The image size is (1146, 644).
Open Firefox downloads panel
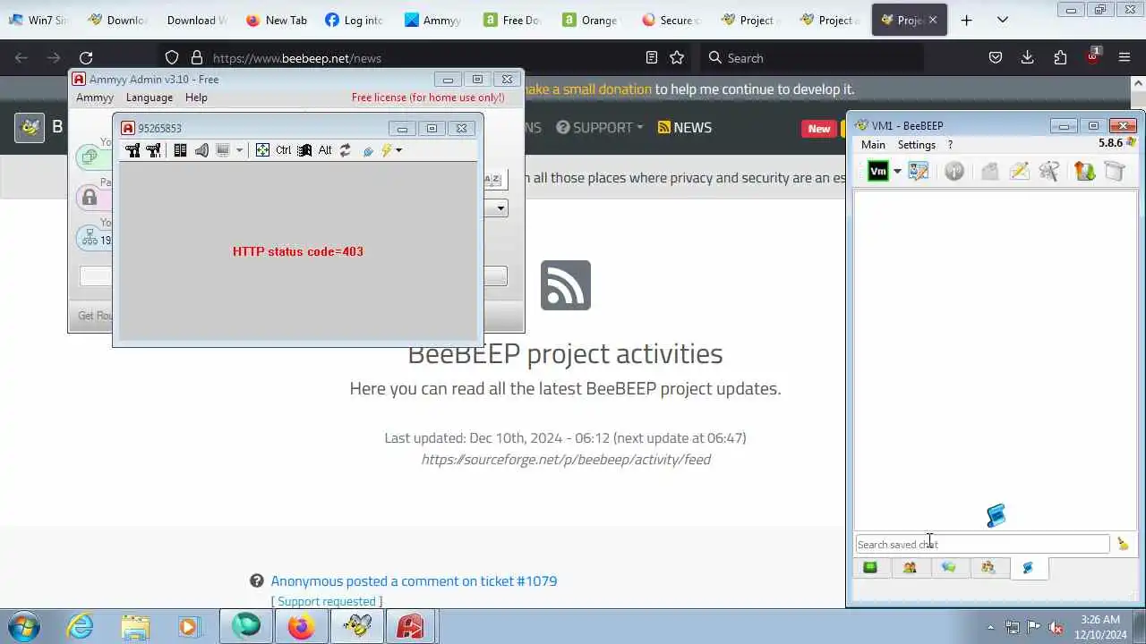(1028, 58)
